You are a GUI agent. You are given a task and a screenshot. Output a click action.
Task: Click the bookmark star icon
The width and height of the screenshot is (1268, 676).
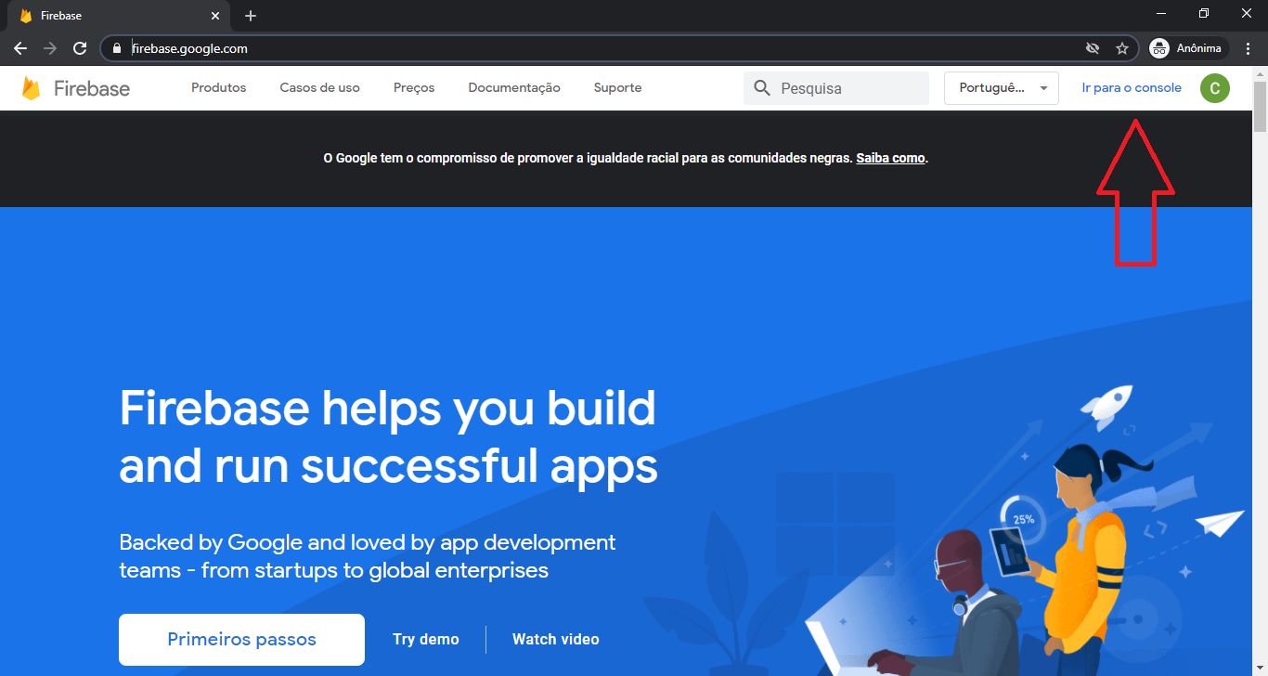1122,48
